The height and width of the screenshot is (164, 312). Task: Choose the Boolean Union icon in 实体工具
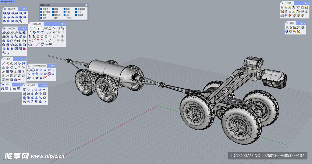pyautogui.click(x=4, y=33)
